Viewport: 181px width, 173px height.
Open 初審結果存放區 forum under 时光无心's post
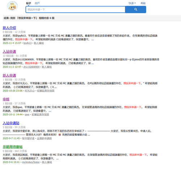[x=46, y=91]
